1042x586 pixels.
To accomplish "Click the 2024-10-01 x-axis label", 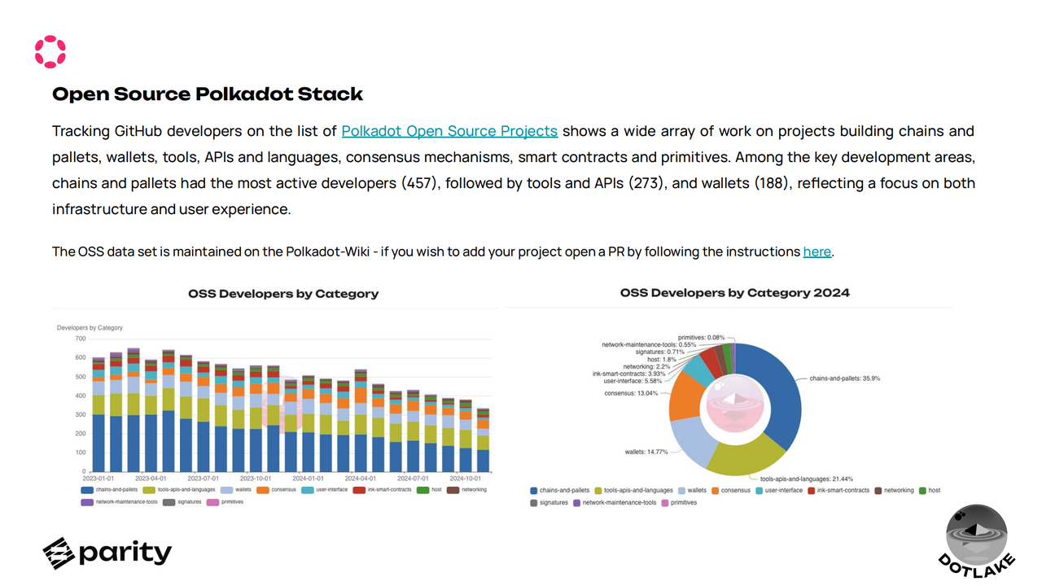I will [466, 479].
